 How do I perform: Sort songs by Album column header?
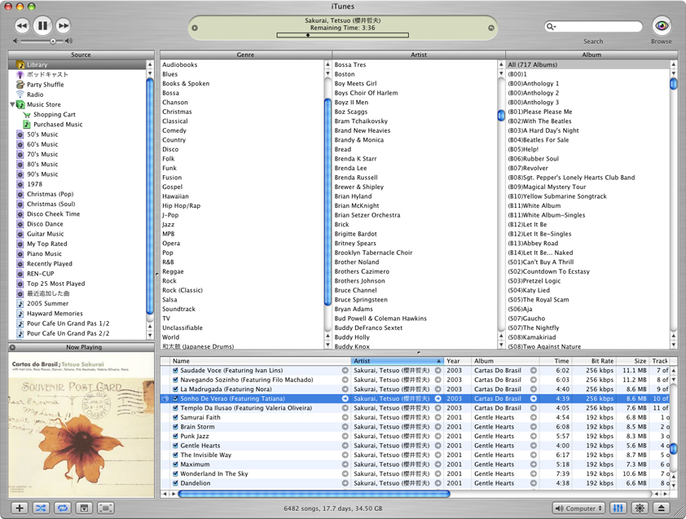(x=505, y=361)
